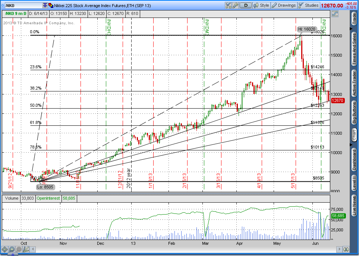Click the $10113 Fibonacci price label
The image size is (359, 256).
[x=317, y=147]
